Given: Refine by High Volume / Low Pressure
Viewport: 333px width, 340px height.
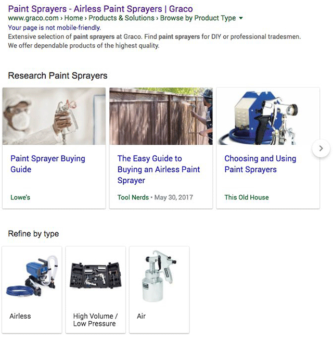Looking at the screenshot, I should tap(95, 320).
